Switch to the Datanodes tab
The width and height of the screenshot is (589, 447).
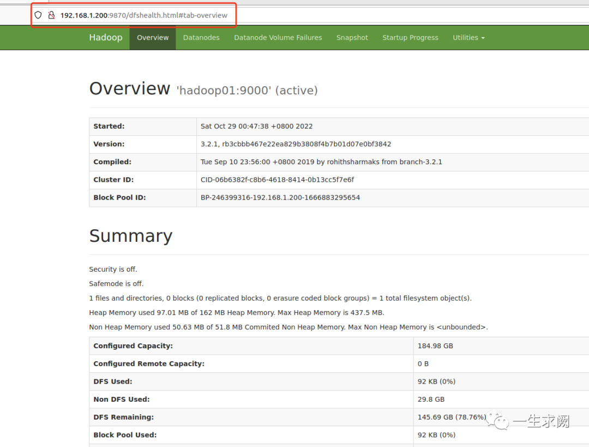(201, 38)
